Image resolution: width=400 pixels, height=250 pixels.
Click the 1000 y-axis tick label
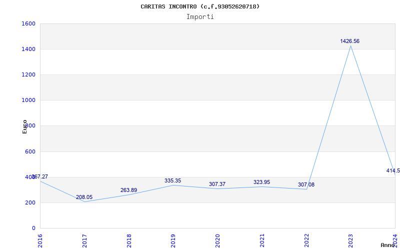click(x=28, y=100)
